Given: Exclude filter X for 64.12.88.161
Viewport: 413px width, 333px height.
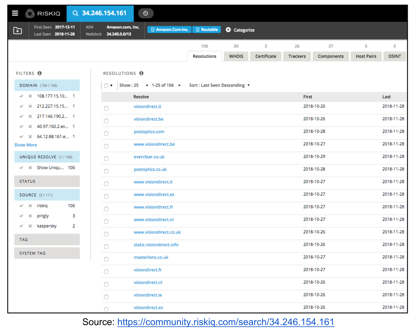Looking at the screenshot, I should (30, 137).
